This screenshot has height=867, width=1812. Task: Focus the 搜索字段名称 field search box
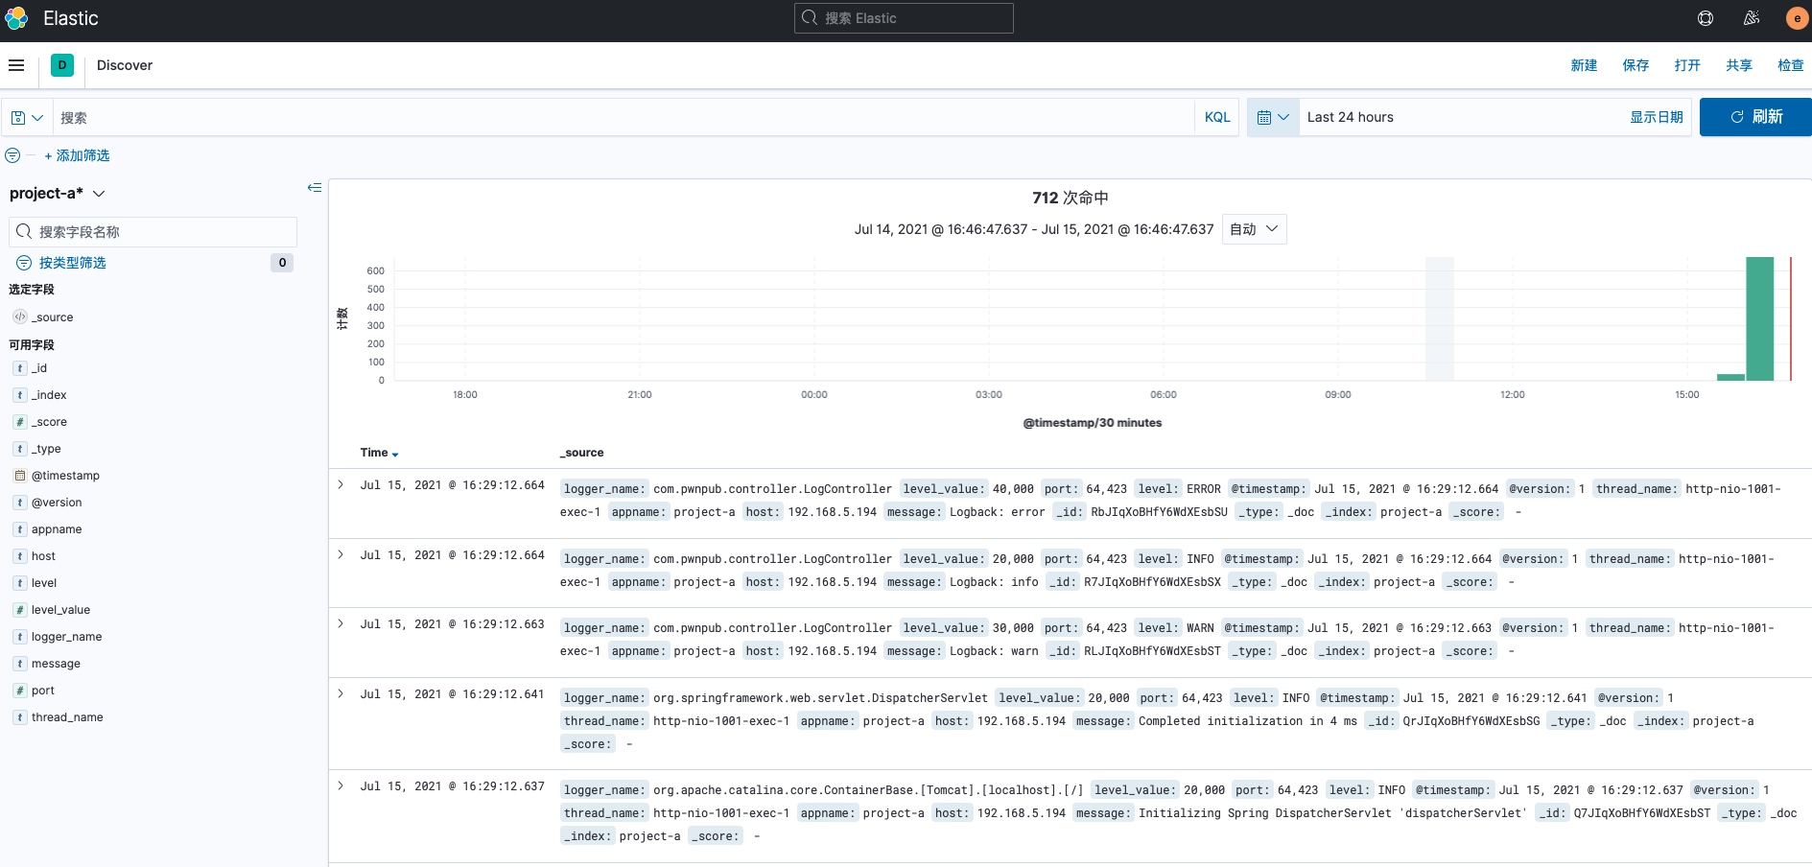point(153,232)
